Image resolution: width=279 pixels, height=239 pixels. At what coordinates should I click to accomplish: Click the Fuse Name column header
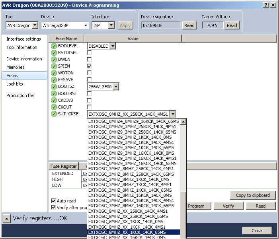[66, 39]
